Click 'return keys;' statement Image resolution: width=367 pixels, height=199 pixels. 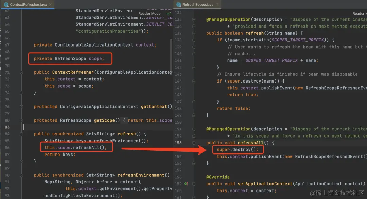click(x=60, y=154)
